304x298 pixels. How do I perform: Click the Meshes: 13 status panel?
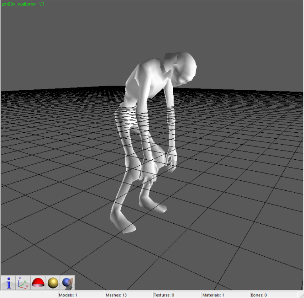coord(128,295)
